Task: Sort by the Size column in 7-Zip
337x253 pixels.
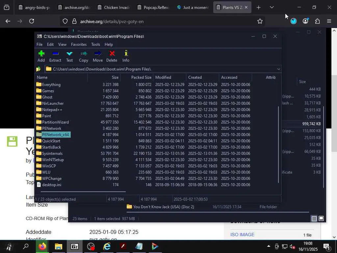Action: tap(104, 77)
